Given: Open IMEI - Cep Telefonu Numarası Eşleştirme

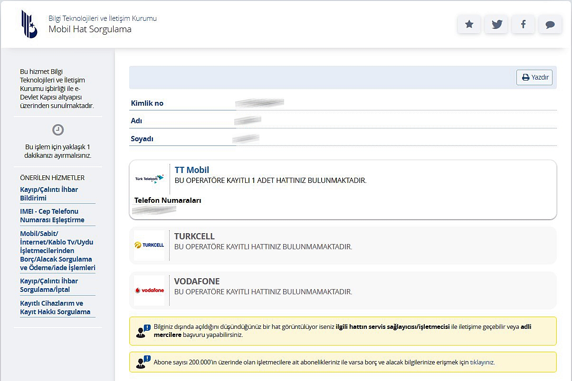Looking at the screenshot, I should [52, 216].
